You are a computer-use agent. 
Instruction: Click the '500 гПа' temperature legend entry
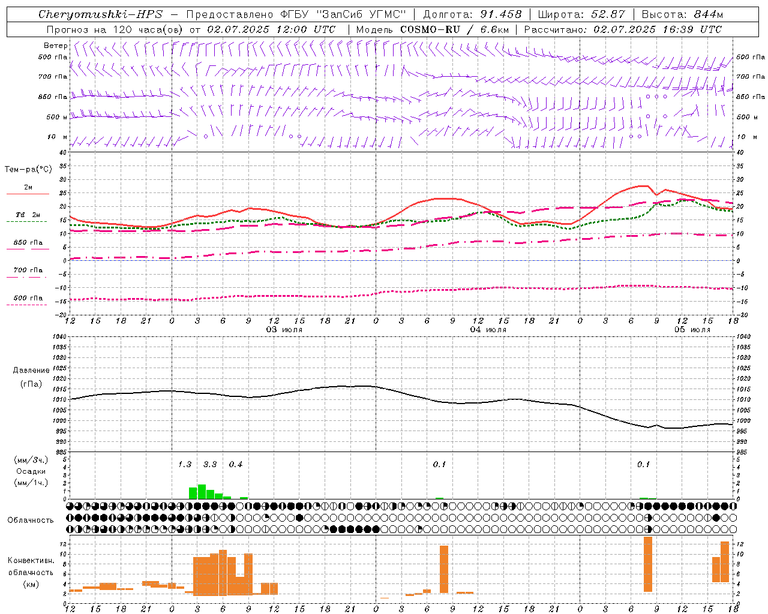(x=28, y=298)
